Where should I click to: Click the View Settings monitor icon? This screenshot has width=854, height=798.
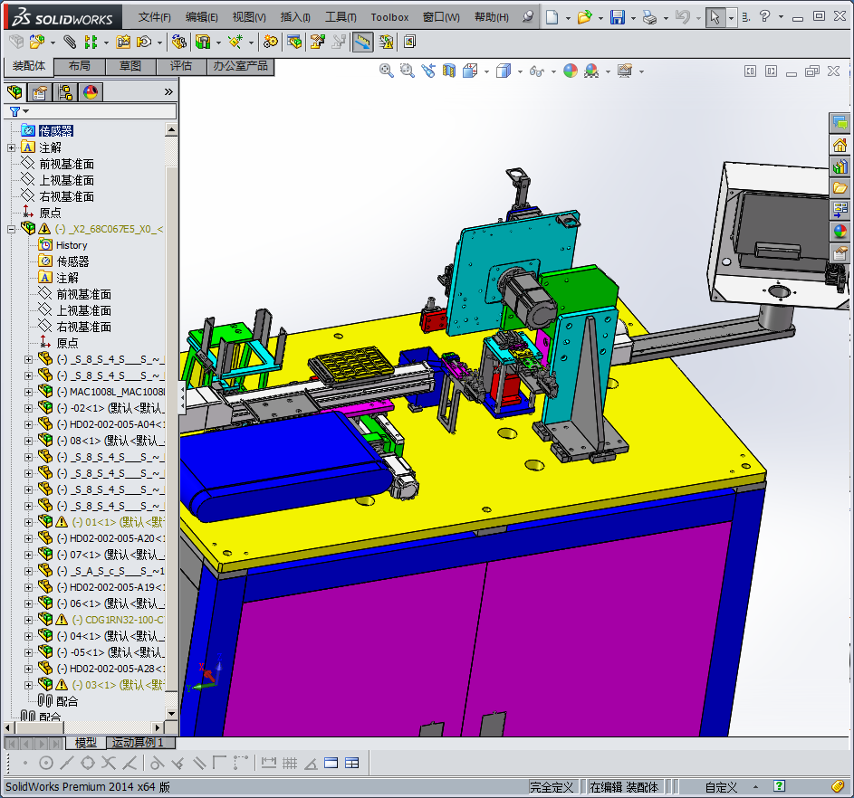[625, 71]
